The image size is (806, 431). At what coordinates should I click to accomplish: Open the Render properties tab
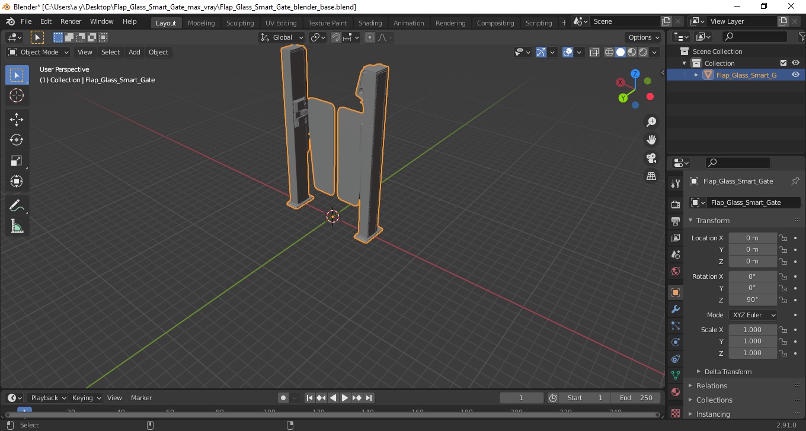pyautogui.click(x=676, y=204)
